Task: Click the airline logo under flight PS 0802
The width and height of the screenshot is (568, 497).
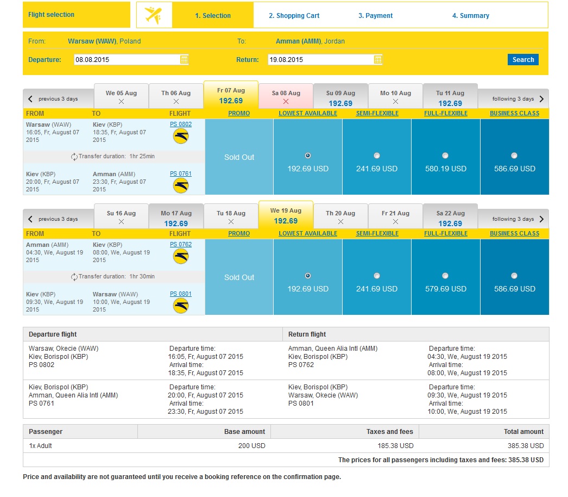Action: pyautogui.click(x=181, y=137)
